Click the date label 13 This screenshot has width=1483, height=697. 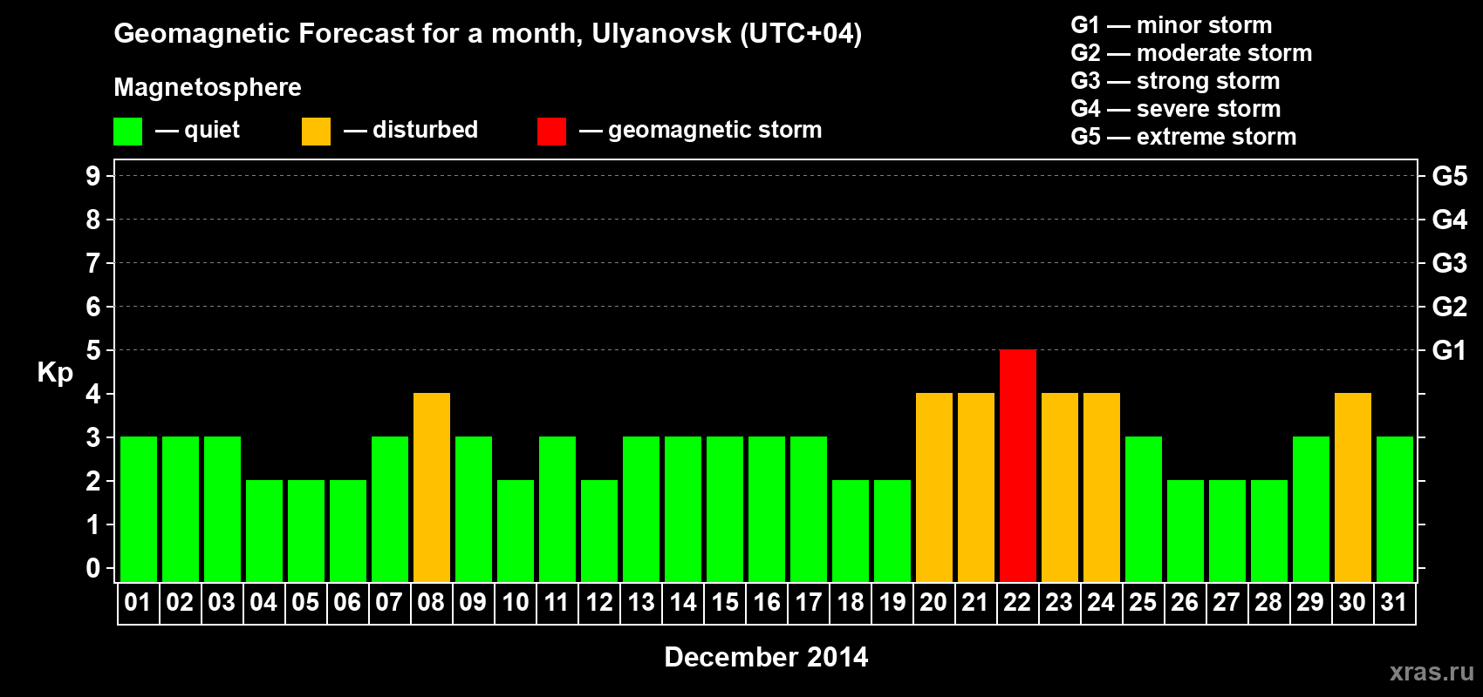(x=641, y=602)
